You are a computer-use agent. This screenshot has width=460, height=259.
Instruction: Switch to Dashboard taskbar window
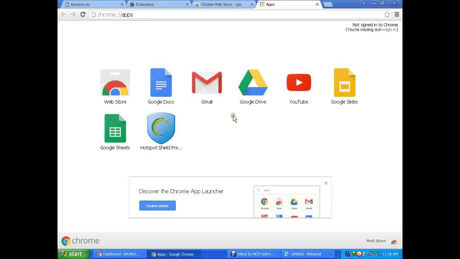click(119, 254)
